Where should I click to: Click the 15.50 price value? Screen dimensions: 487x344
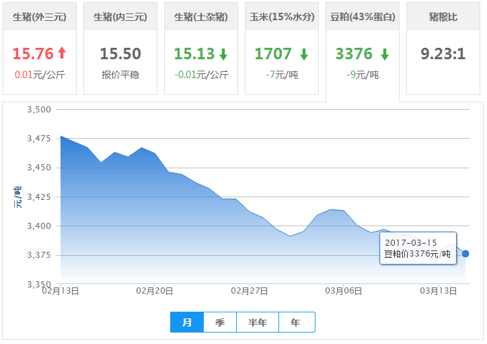pos(120,53)
